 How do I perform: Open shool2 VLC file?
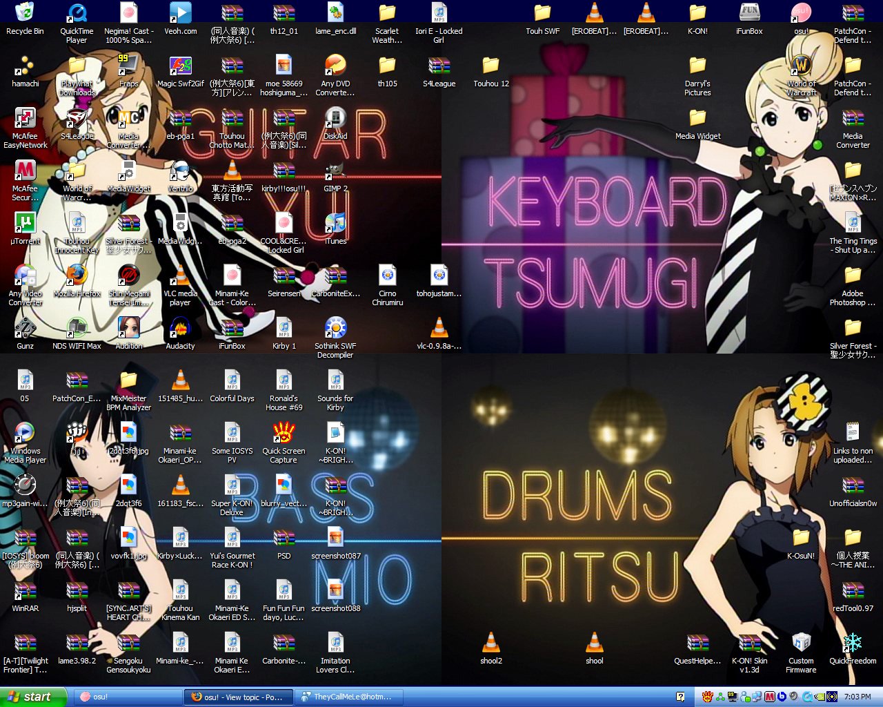[x=490, y=649]
